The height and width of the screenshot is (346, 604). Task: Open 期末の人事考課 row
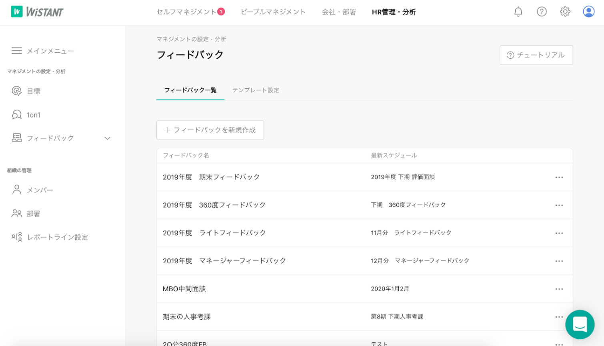click(364, 317)
